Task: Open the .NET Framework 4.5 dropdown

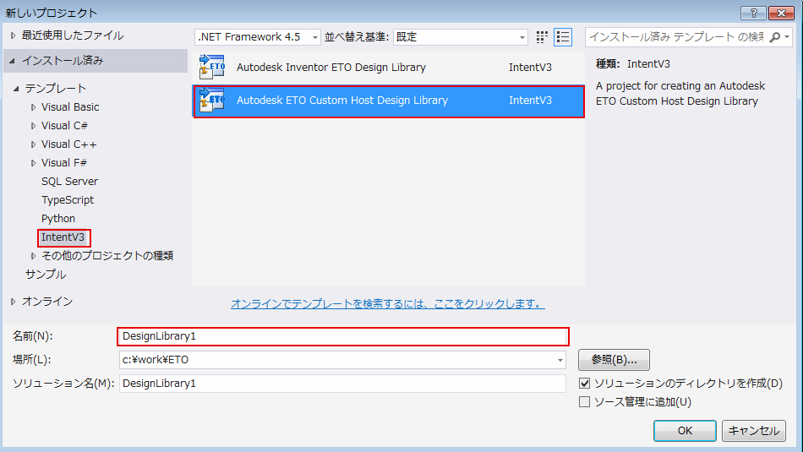Action: tap(258, 37)
